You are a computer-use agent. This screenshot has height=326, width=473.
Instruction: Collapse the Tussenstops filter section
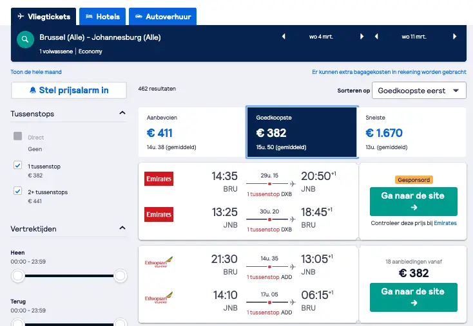(122, 113)
